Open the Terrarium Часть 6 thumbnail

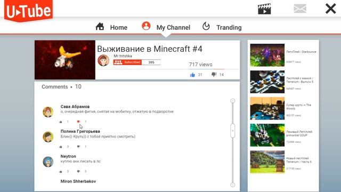267,162
